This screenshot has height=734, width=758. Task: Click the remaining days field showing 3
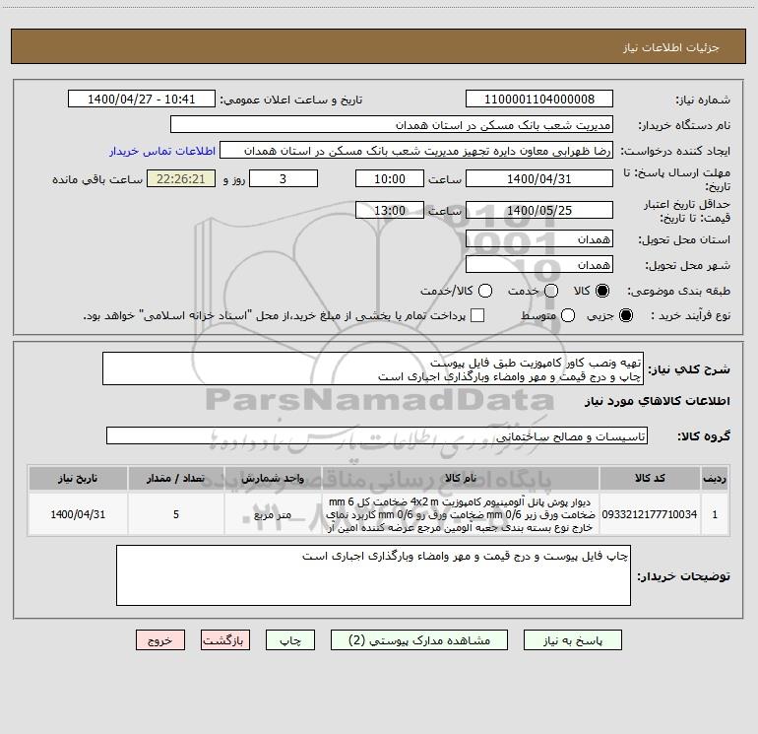pyautogui.click(x=284, y=178)
